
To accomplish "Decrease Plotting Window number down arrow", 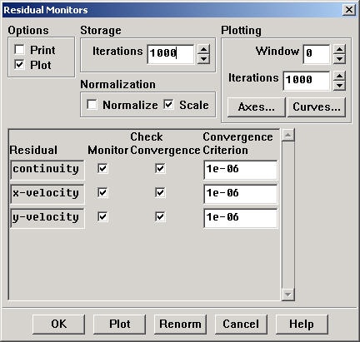I will tap(339, 59).
